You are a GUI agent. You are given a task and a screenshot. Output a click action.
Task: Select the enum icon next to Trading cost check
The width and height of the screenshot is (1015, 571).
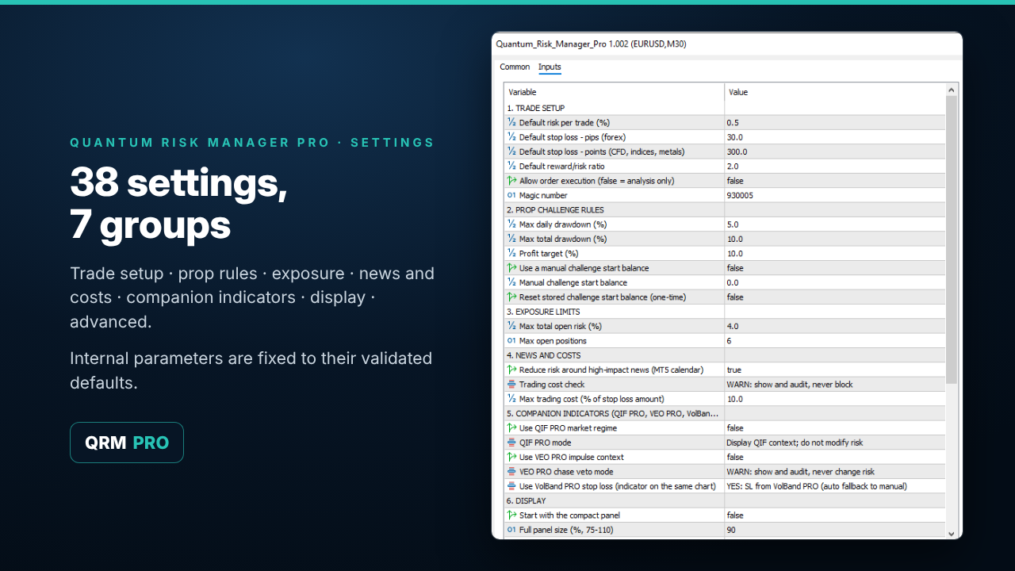click(511, 384)
